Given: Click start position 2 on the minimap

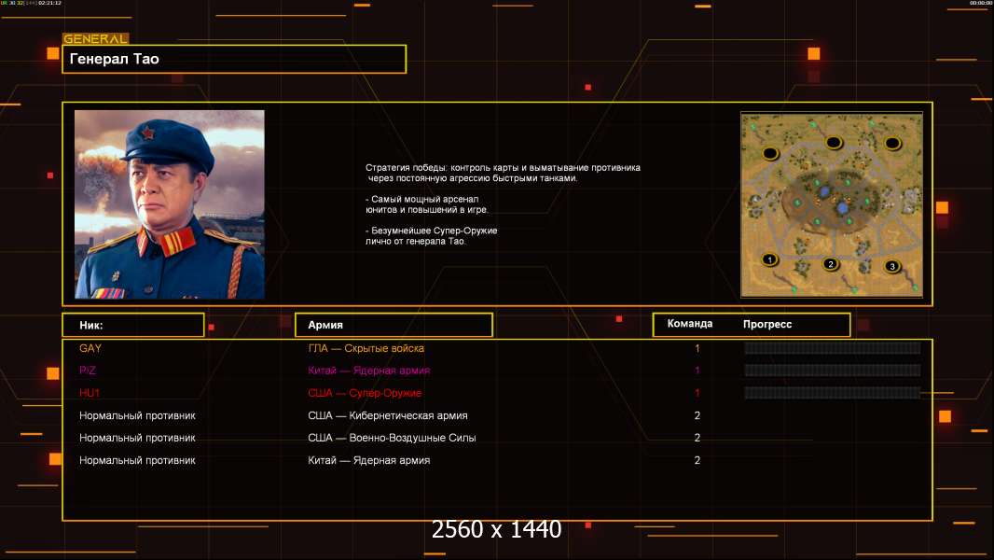Looking at the screenshot, I should pyautogui.click(x=831, y=264).
